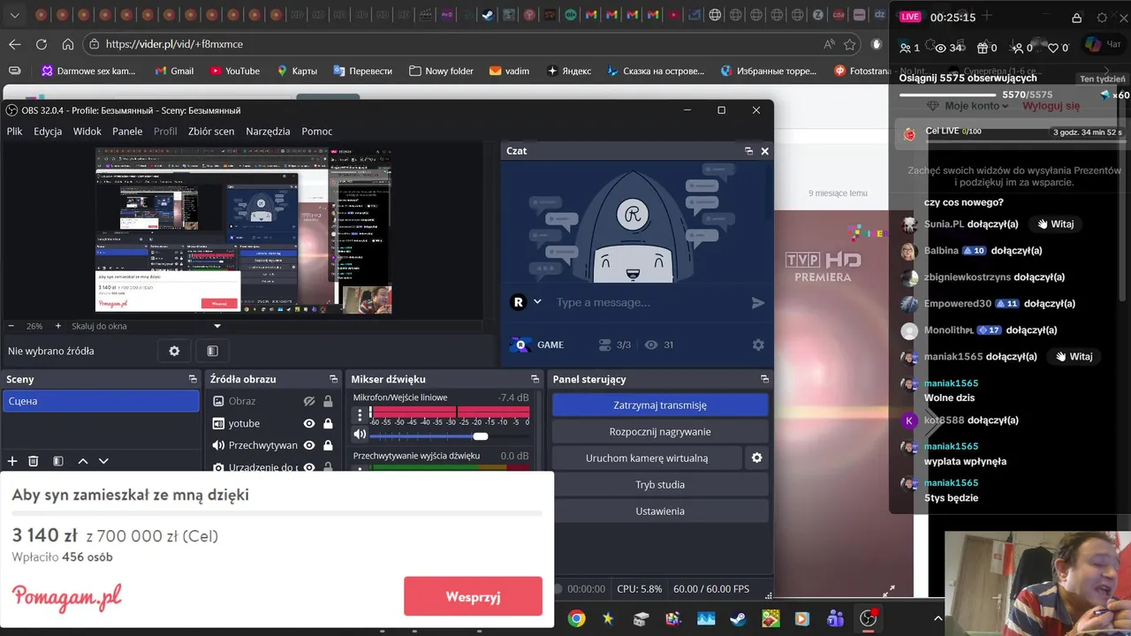Toggle lock on yotube source

[x=328, y=424]
